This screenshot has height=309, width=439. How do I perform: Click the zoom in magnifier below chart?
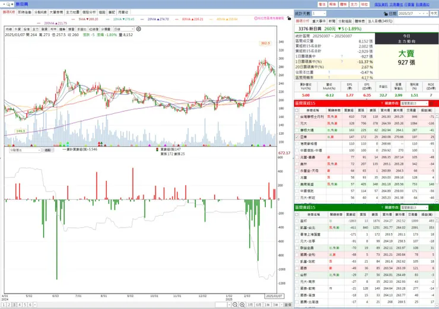coord(243,304)
